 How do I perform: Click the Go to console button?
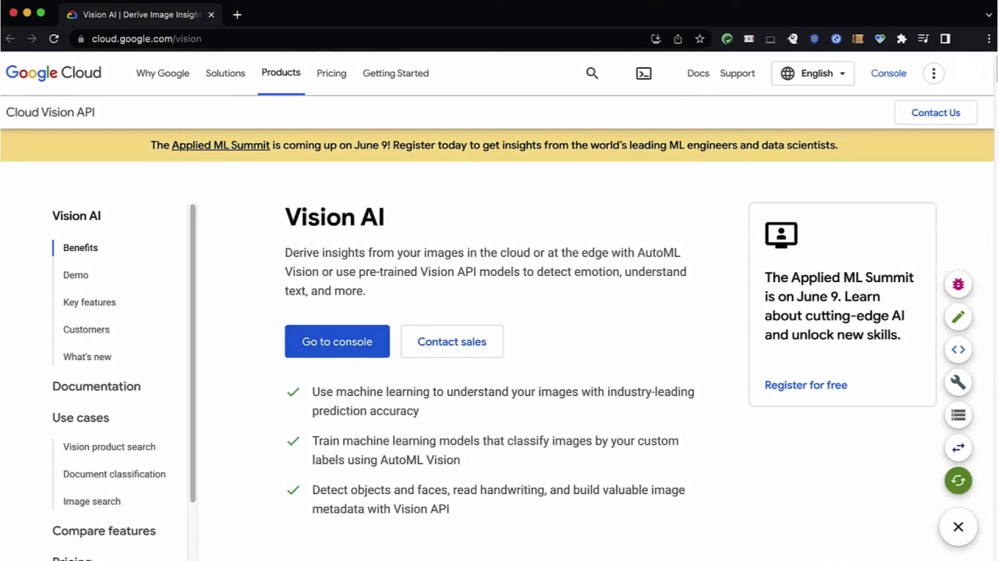click(337, 341)
